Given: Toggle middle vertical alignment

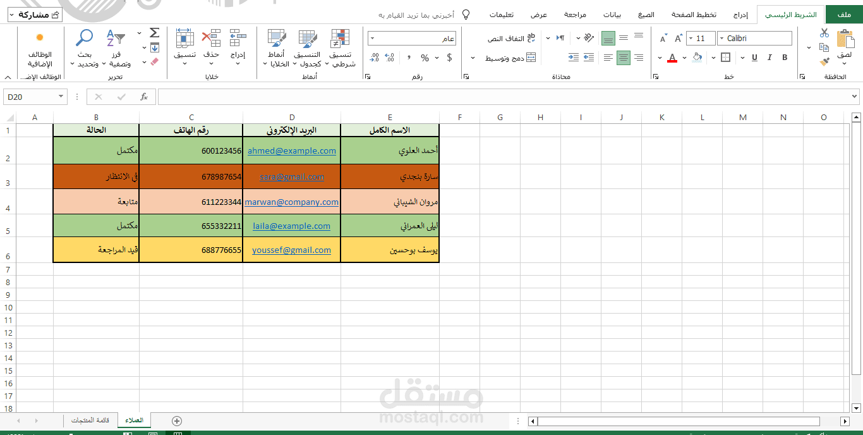Looking at the screenshot, I should pyautogui.click(x=624, y=38).
